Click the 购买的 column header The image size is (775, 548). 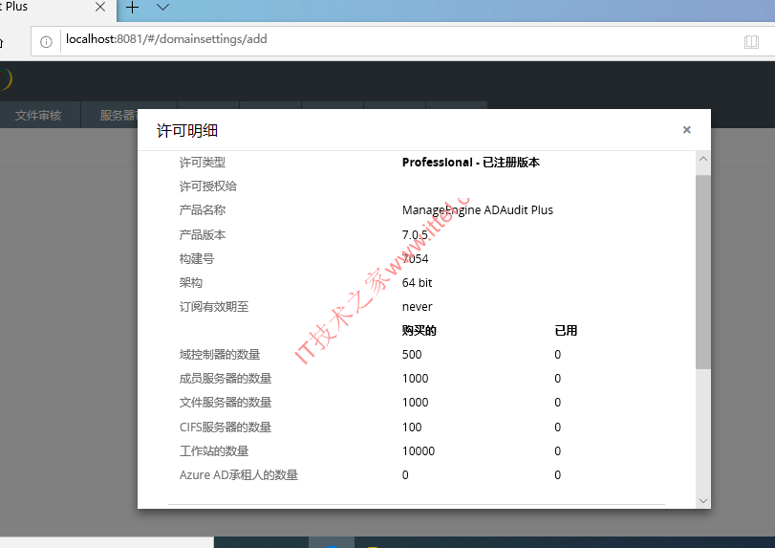click(x=420, y=330)
